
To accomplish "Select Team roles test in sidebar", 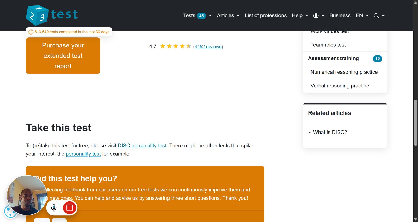I will click(x=345, y=45).
